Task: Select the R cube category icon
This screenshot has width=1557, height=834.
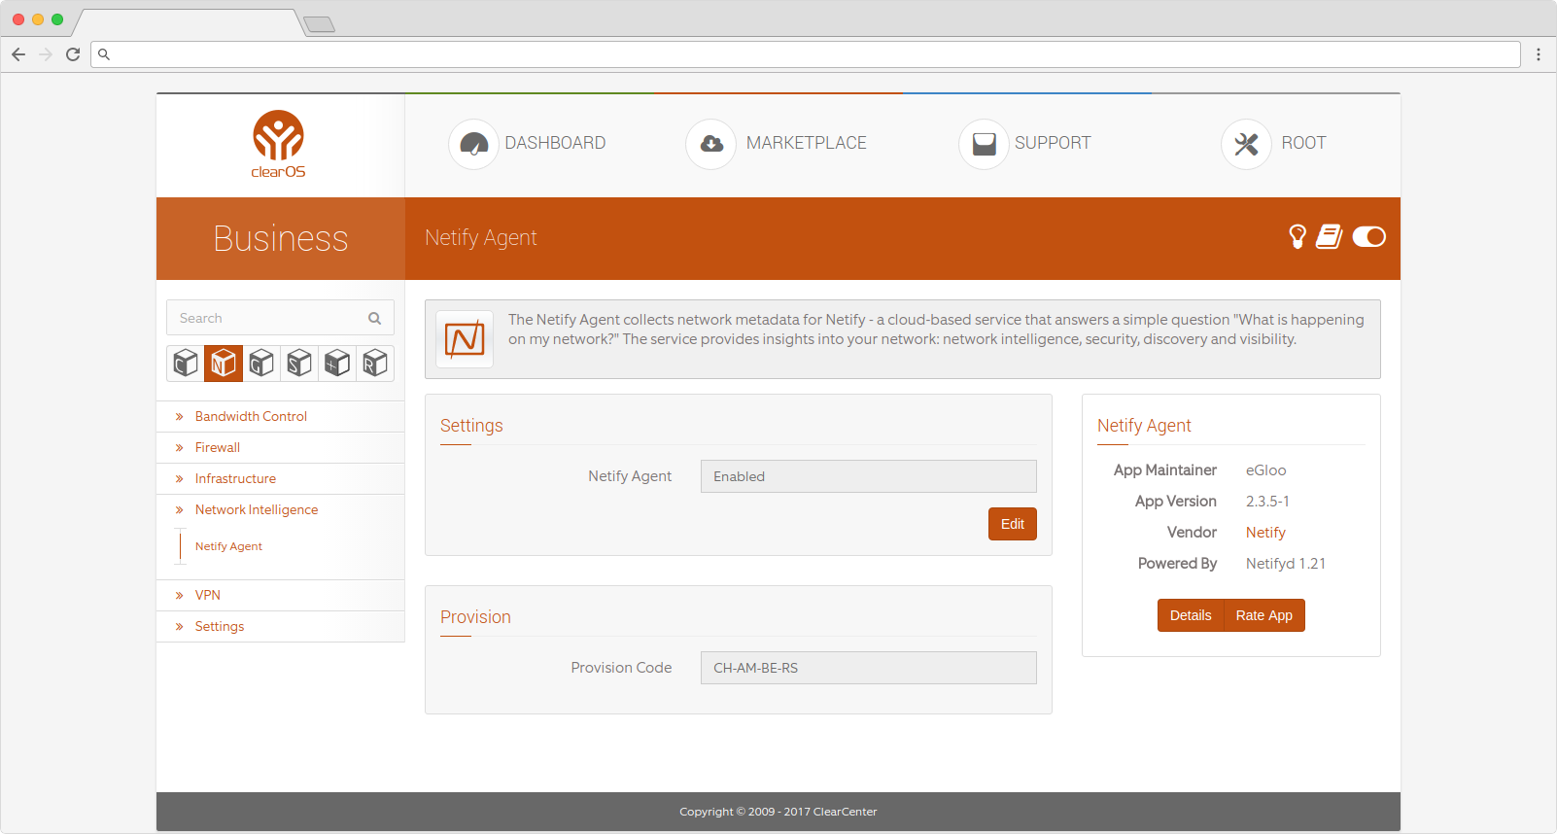Action: pyautogui.click(x=375, y=364)
